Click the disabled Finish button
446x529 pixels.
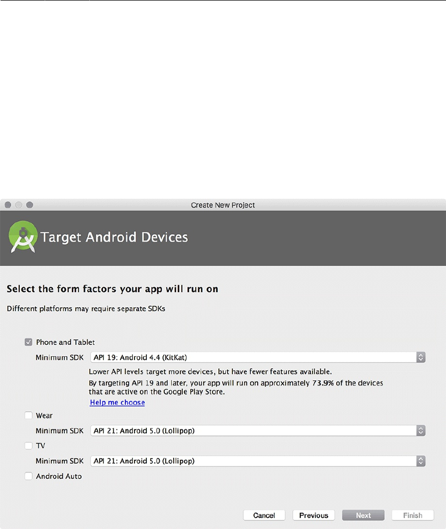(413, 515)
